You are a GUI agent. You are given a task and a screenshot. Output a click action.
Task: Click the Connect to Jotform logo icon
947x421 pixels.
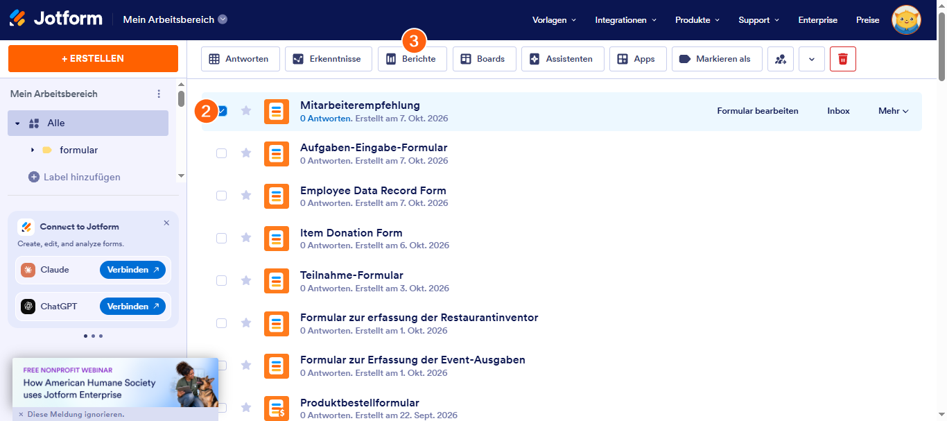(x=26, y=227)
